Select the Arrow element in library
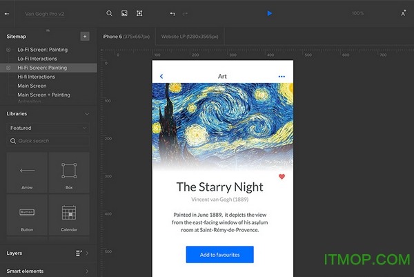The width and height of the screenshot is (414, 277). pyautogui.click(x=27, y=173)
